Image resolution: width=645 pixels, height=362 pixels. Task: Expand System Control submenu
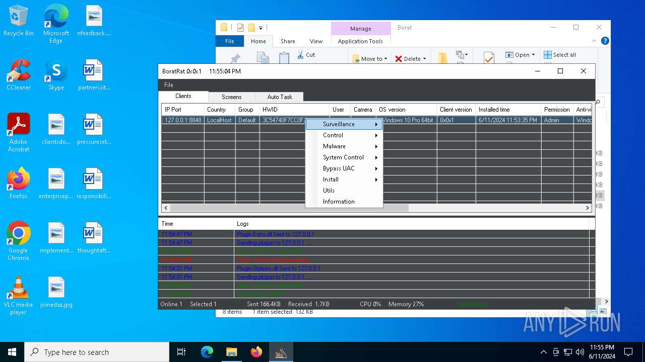pos(344,157)
